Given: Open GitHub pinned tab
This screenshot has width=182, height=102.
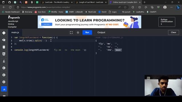Looking at the screenshot, I should (9, 2).
